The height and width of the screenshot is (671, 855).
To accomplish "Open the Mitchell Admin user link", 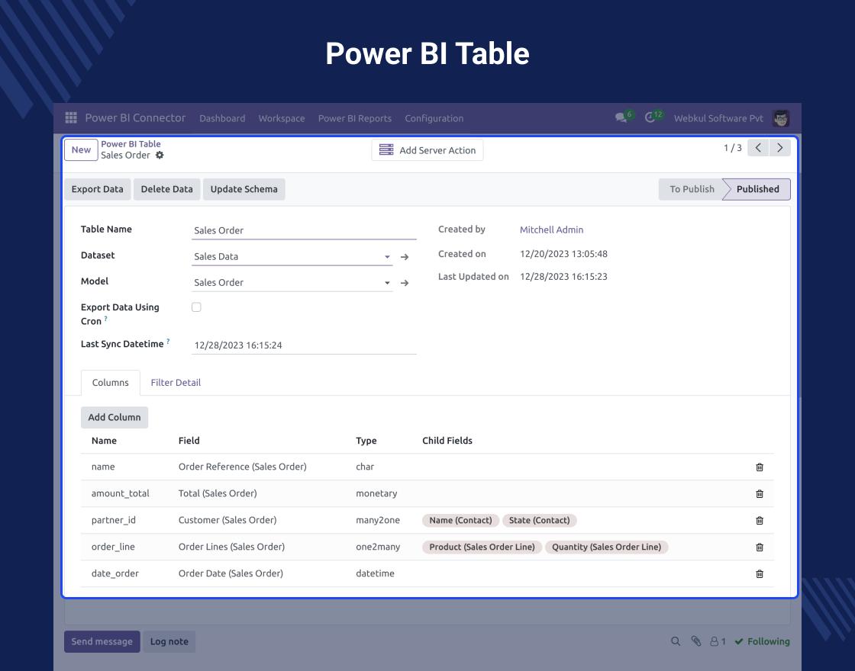I will (x=551, y=230).
